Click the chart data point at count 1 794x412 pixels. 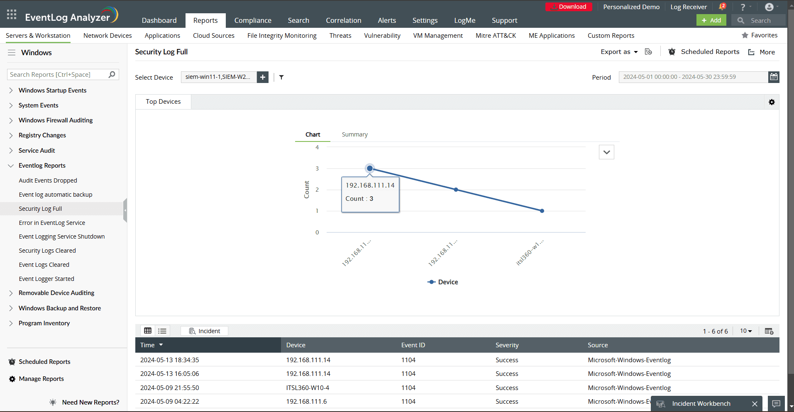click(542, 211)
